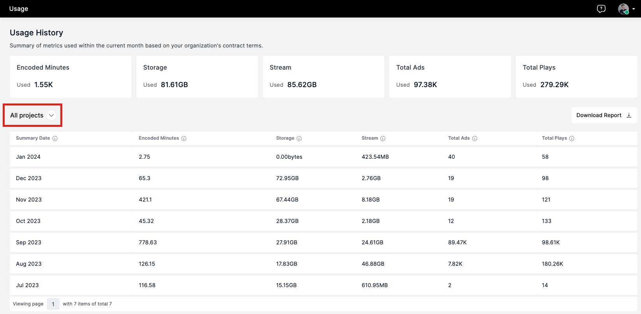Click the 180.26K total plays value

(x=552, y=264)
